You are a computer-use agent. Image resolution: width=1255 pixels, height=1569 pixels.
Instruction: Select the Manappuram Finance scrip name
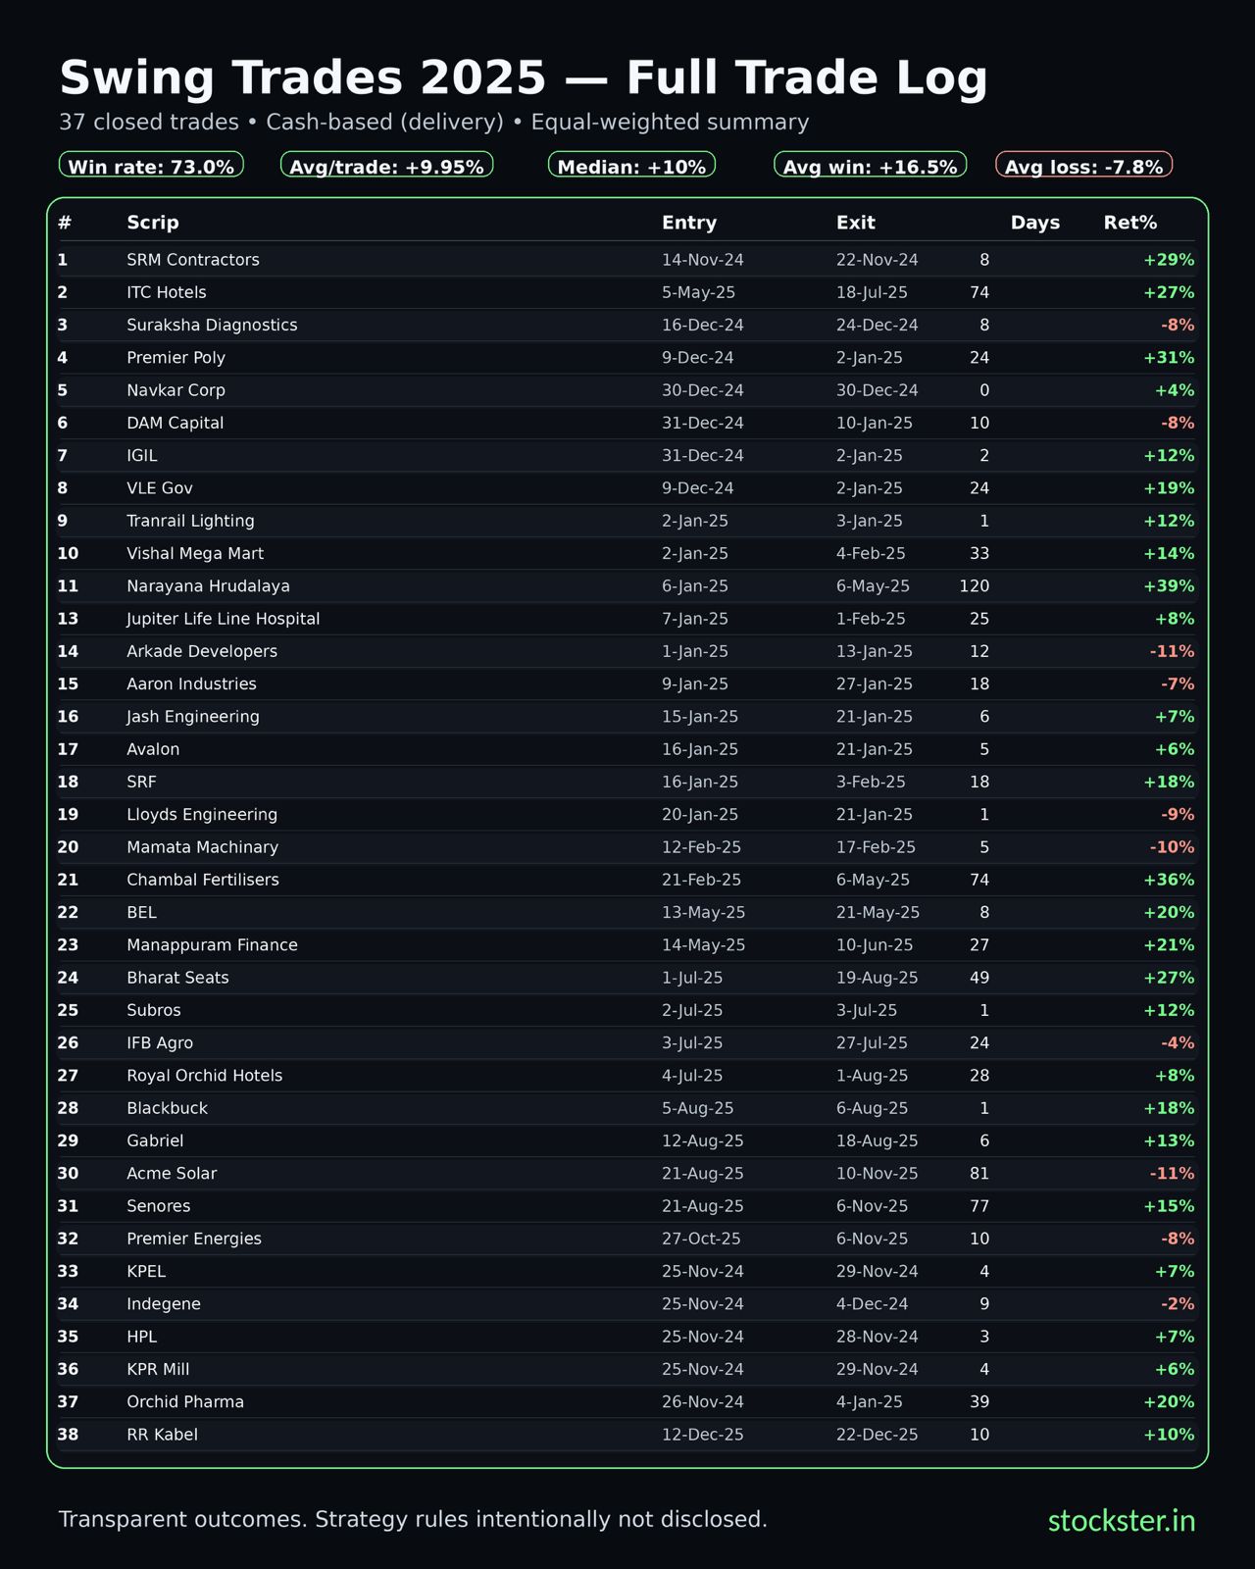point(212,945)
